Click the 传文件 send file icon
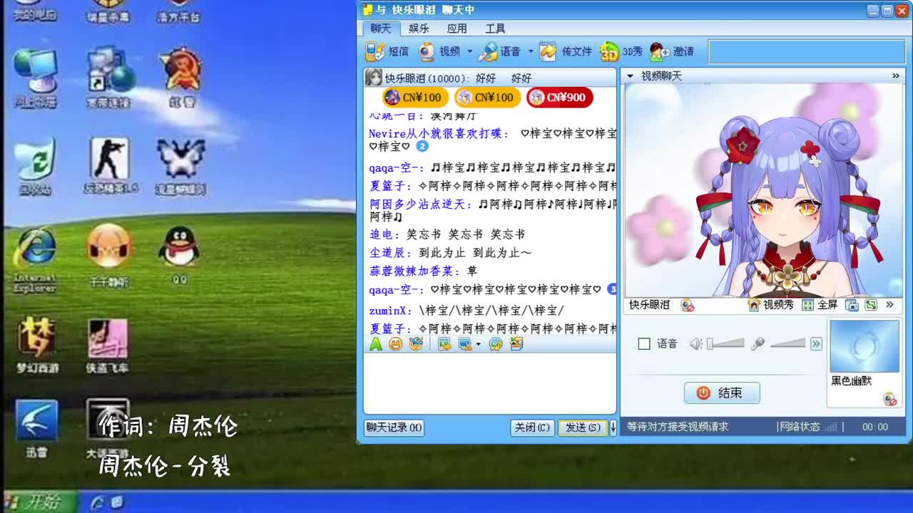The image size is (913, 513). [x=548, y=51]
